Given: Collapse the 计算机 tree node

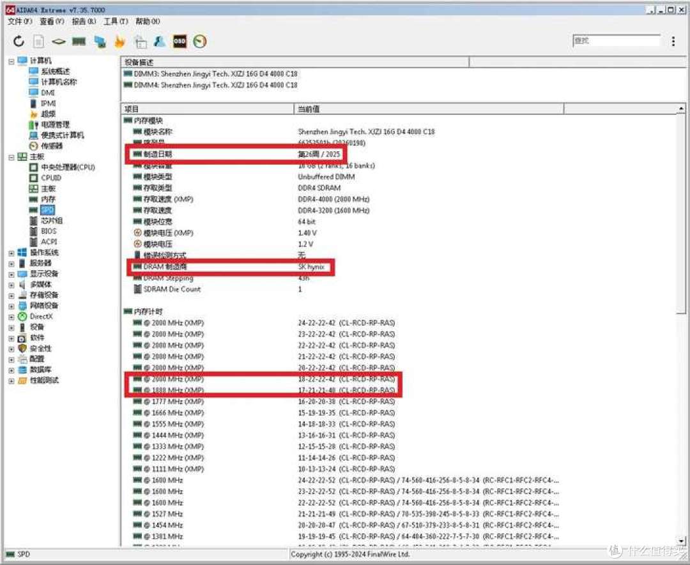Looking at the screenshot, I should click(x=11, y=61).
